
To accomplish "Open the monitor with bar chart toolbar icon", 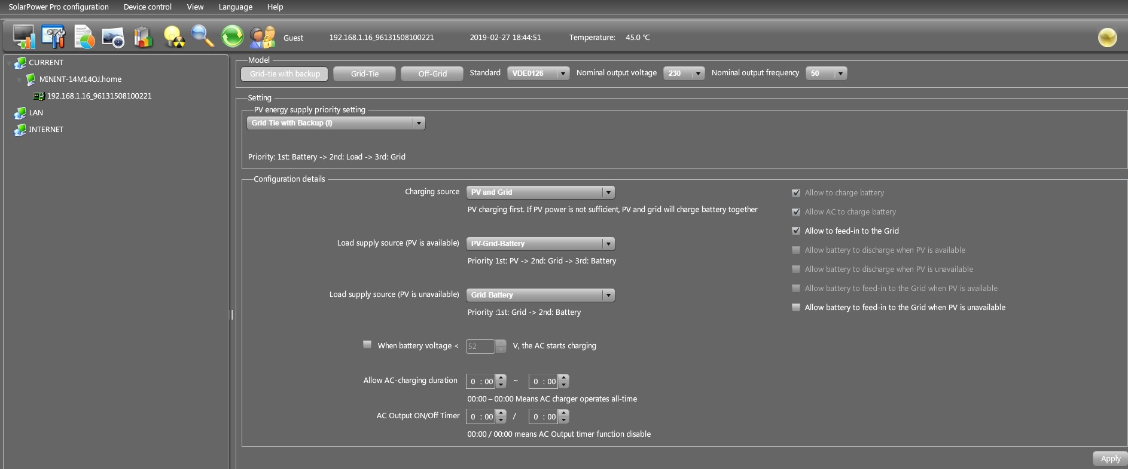I will [x=24, y=36].
